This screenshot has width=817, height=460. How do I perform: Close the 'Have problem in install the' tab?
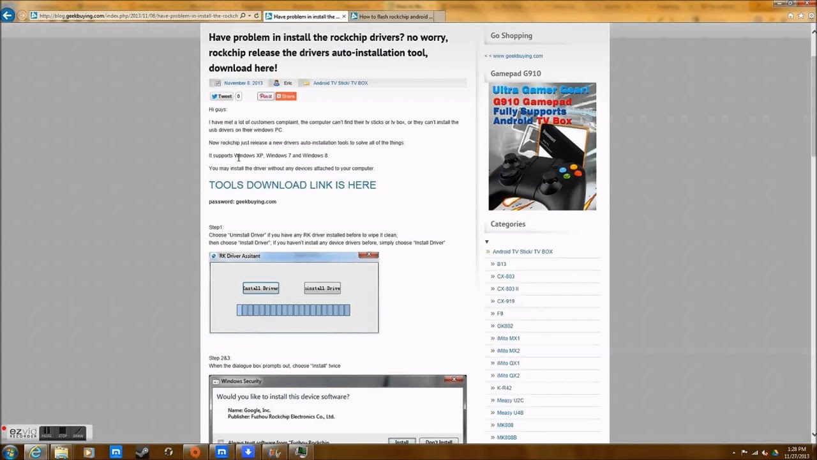click(344, 16)
